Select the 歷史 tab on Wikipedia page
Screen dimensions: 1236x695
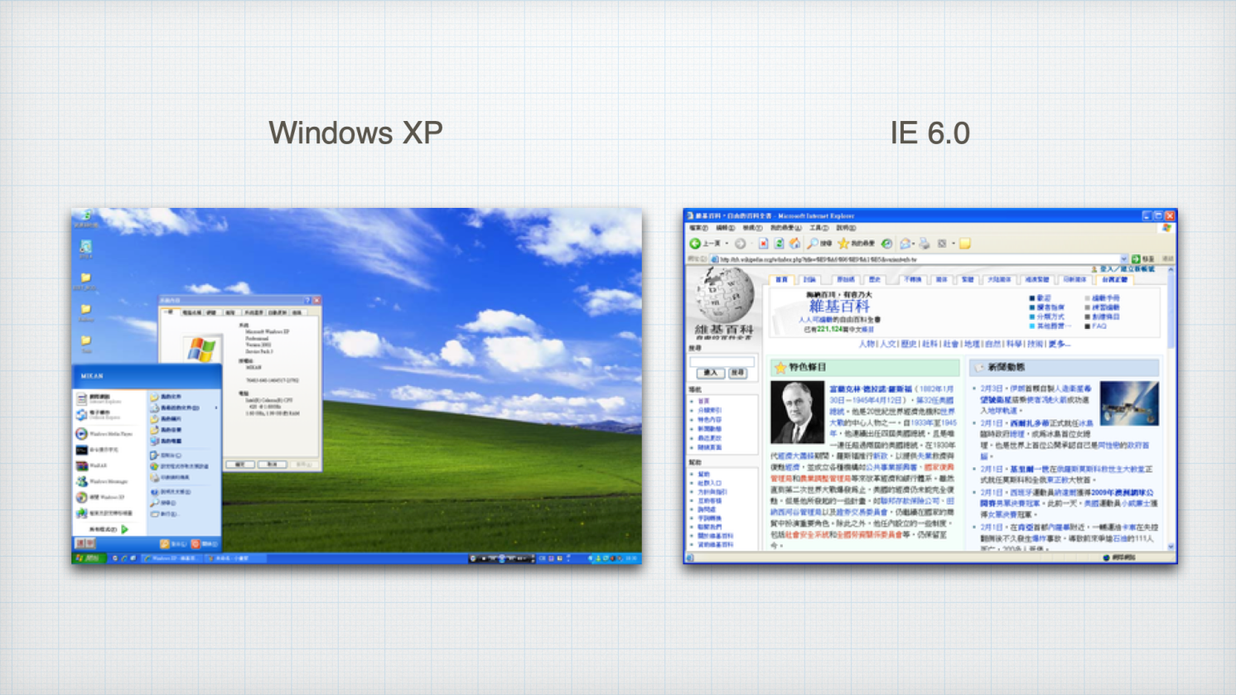tap(875, 280)
